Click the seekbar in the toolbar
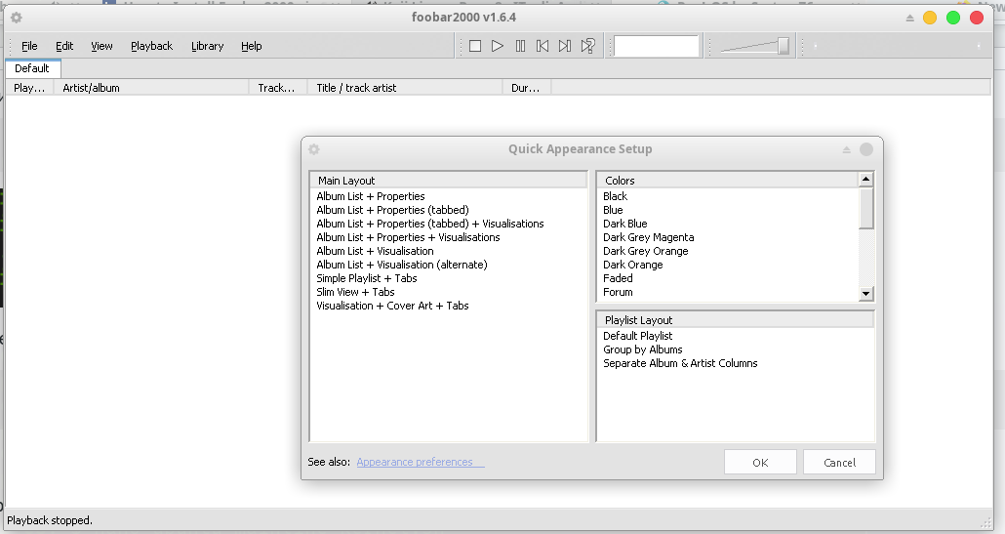The image size is (1005, 534). coord(897,46)
